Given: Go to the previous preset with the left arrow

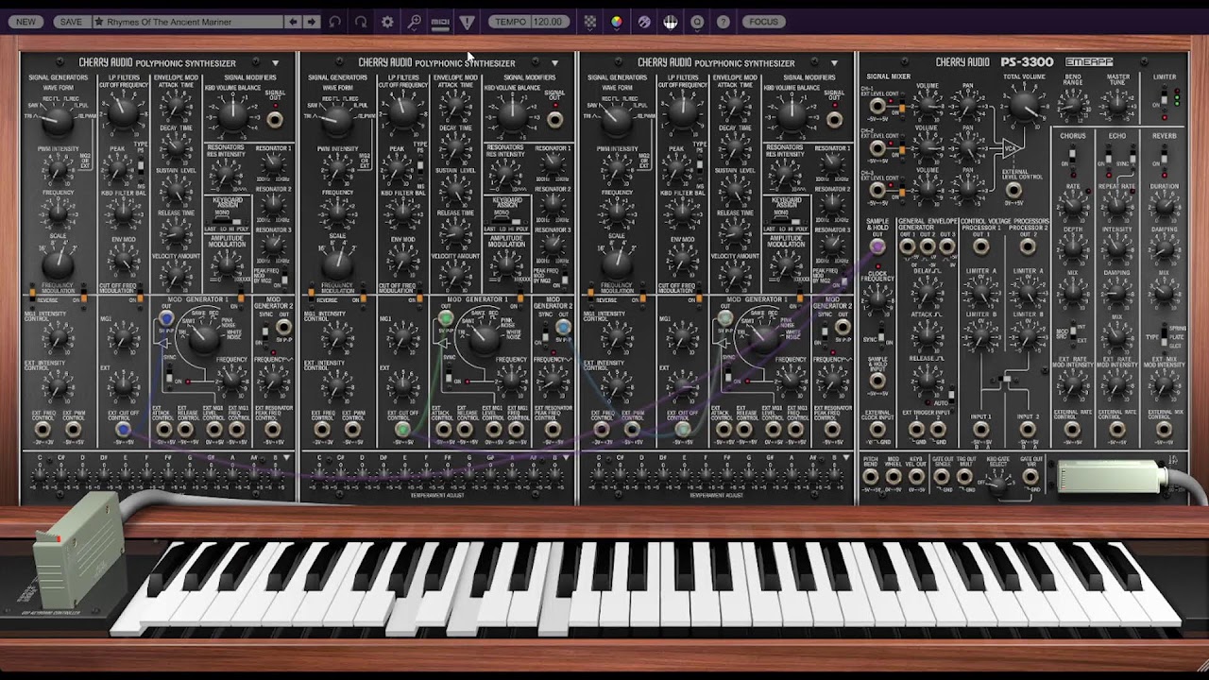Looking at the screenshot, I should pyautogui.click(x=293, y=22).
